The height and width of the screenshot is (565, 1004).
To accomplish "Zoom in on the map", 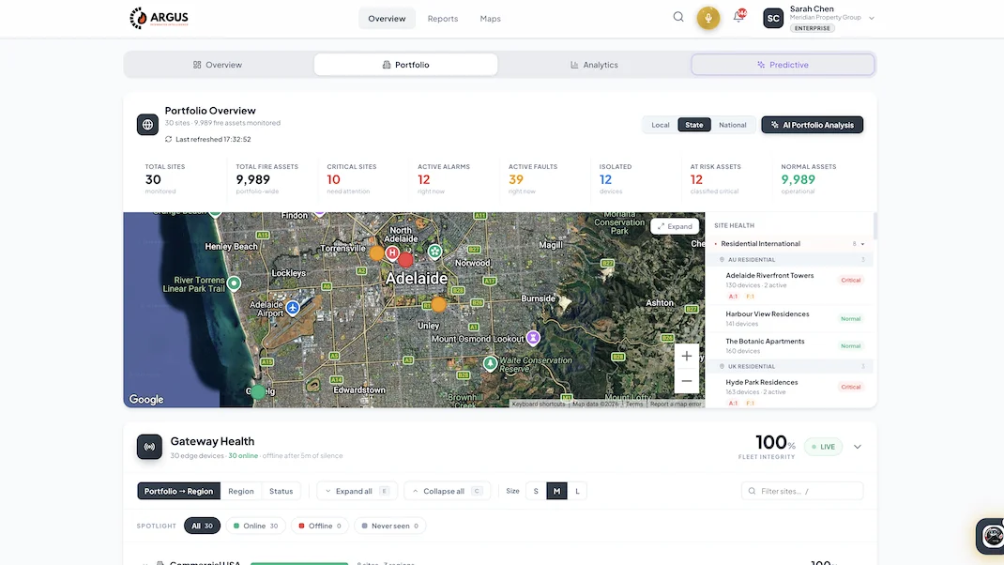I will [x=687, y=356].
